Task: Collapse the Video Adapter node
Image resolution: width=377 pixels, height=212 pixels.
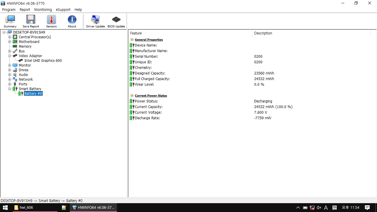Action: tap(10, 56)
